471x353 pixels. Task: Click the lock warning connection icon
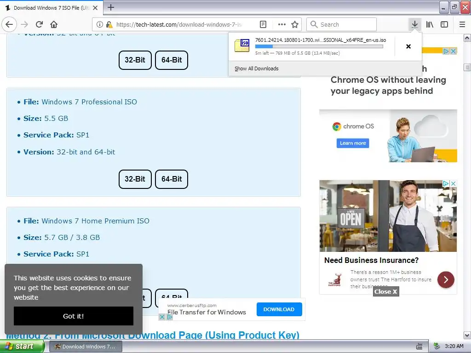(x=109, y=24)
